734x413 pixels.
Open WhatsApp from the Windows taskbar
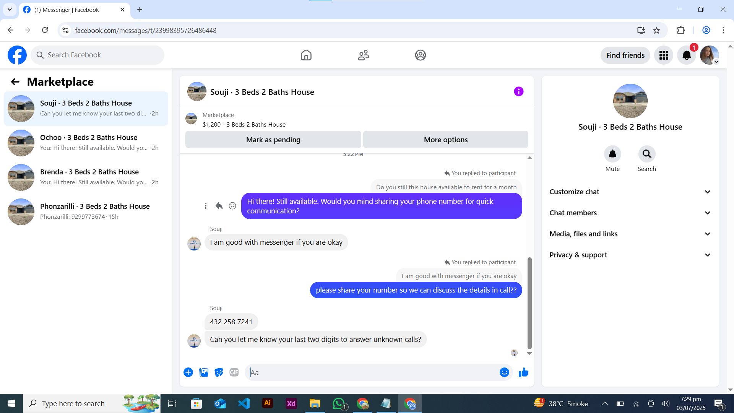point(339,403)
